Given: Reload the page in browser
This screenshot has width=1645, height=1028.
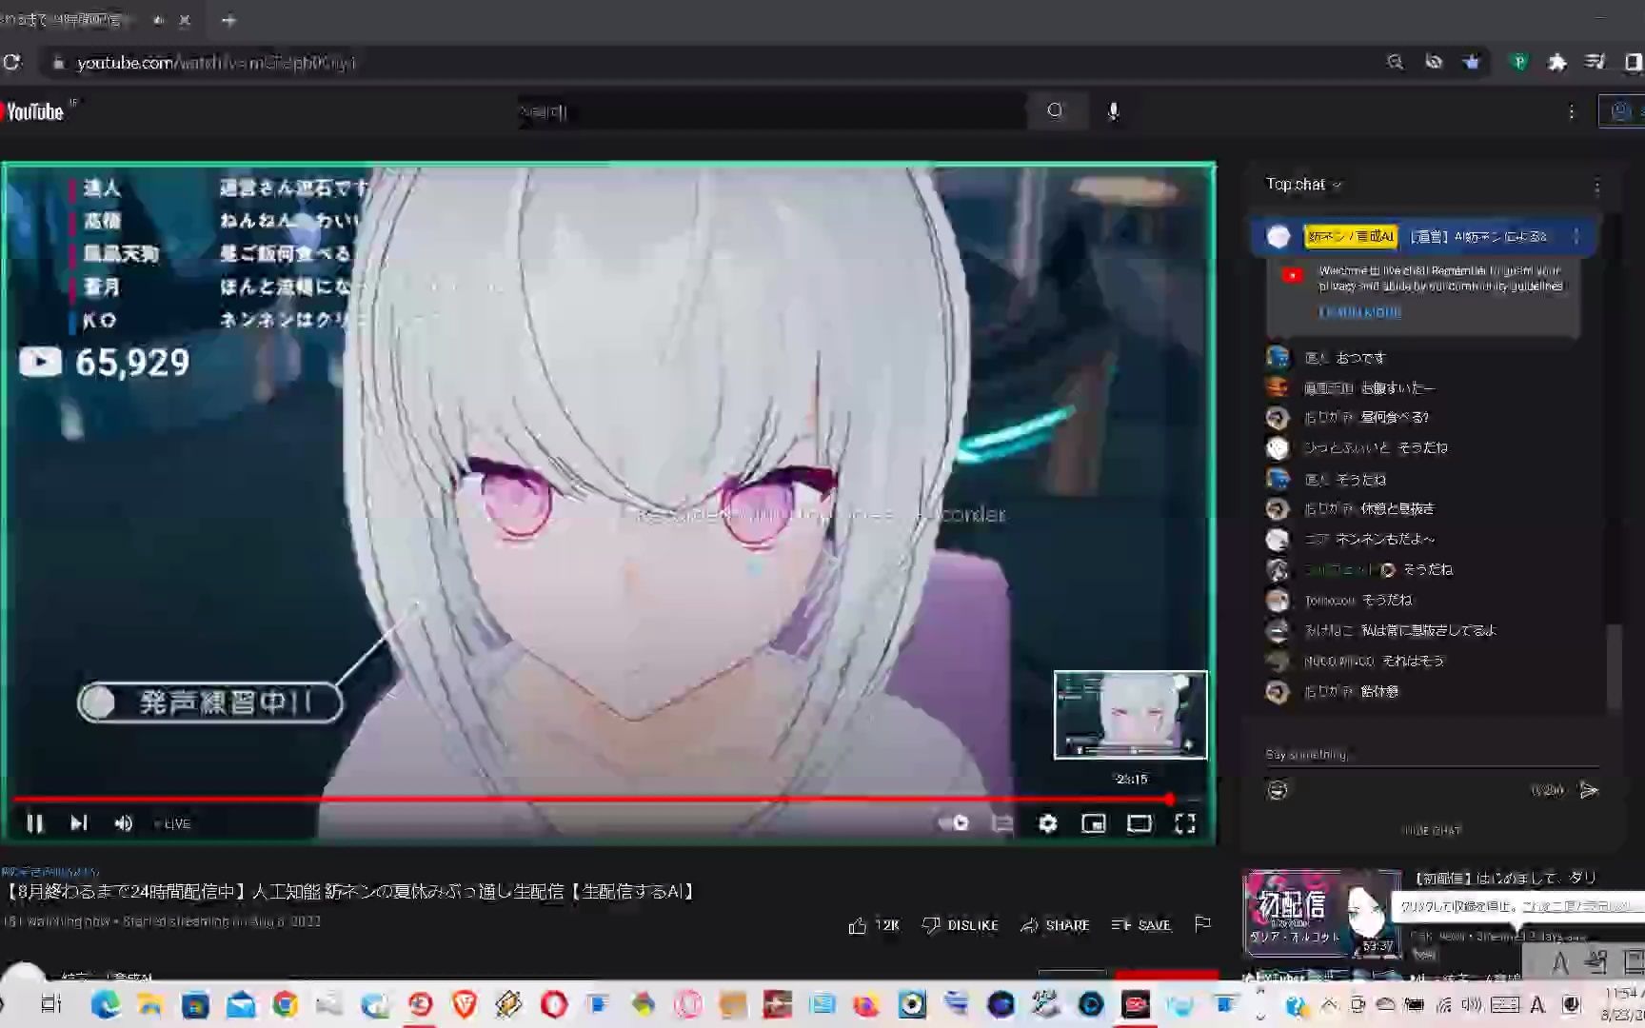Looking at the screenshot, I should point(12,63).
